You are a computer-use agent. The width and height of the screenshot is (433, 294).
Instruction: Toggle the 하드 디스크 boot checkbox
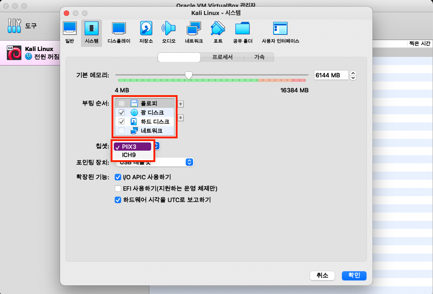[122, 122]
